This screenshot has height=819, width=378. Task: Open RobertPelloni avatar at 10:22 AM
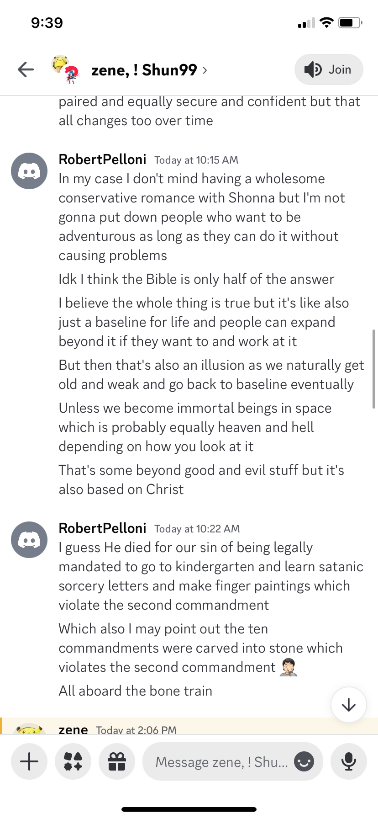point(29,540)
